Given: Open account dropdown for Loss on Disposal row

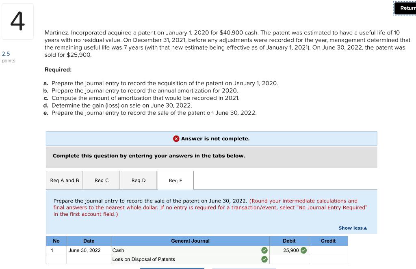Looking at the screenshot, I should [183, 259].
